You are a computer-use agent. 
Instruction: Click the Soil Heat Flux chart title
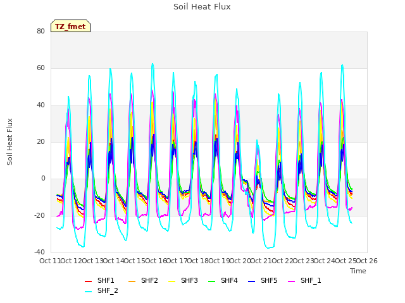point(202,7)
